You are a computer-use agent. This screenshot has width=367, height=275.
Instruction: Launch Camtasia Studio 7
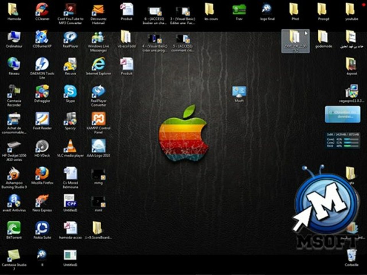coord(14,260)
